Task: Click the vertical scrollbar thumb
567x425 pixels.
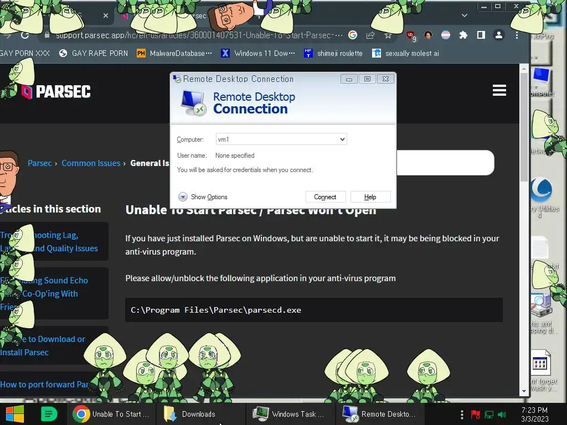Action: (x=524, y=127)
